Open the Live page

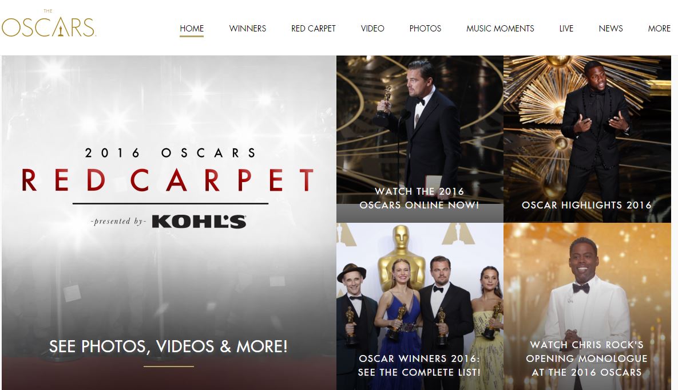click(x=566, y=29)
